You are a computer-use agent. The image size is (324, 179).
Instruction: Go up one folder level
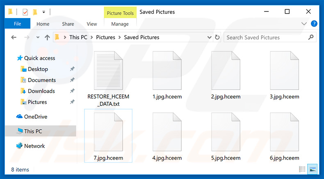tap(47, 37)
